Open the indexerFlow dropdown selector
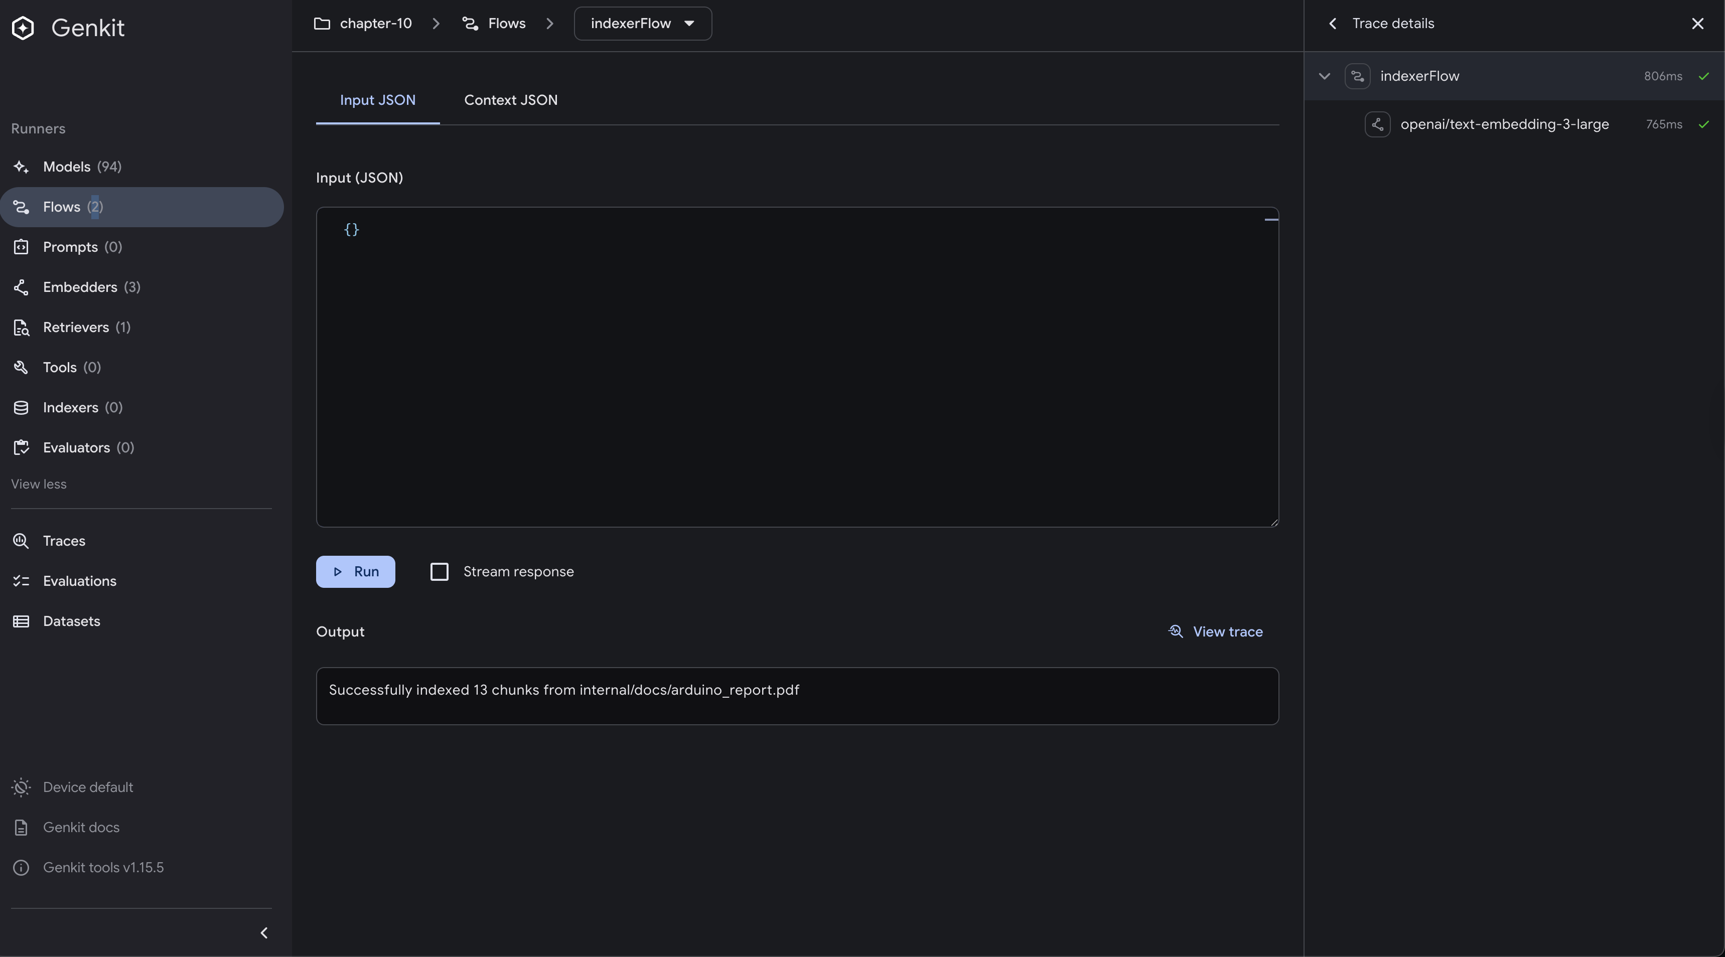The width and height of the screenshot is (1725, 957). [642, 24]
